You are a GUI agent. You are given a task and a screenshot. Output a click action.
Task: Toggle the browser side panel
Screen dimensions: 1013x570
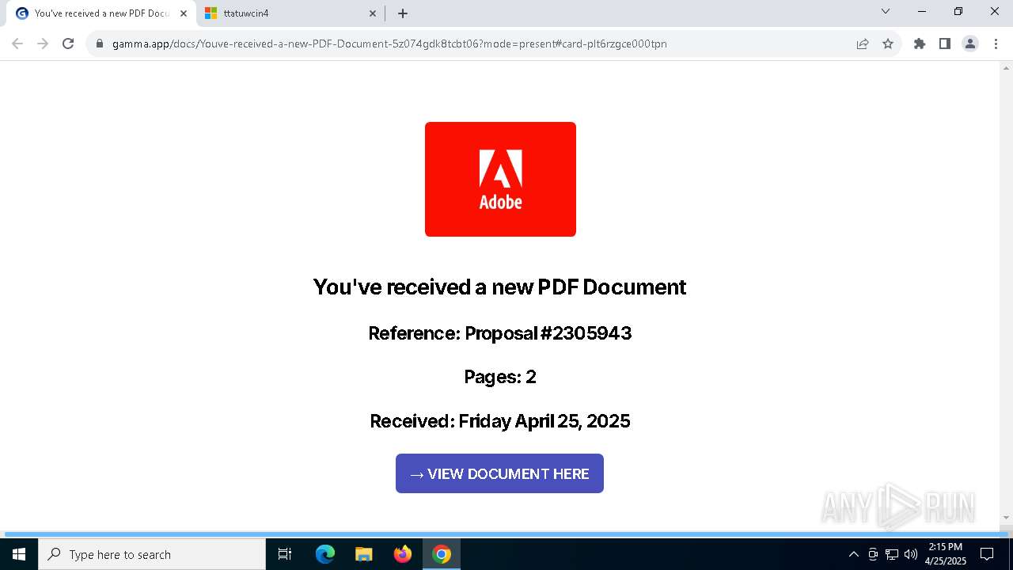click(945, 44)
